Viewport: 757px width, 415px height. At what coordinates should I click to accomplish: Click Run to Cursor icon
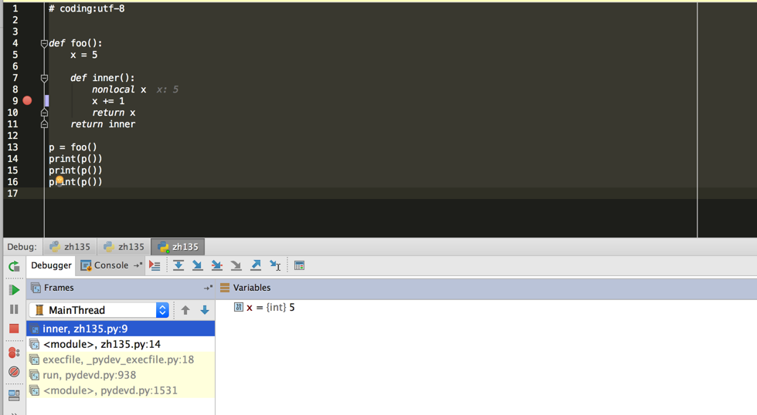point(275,265)
